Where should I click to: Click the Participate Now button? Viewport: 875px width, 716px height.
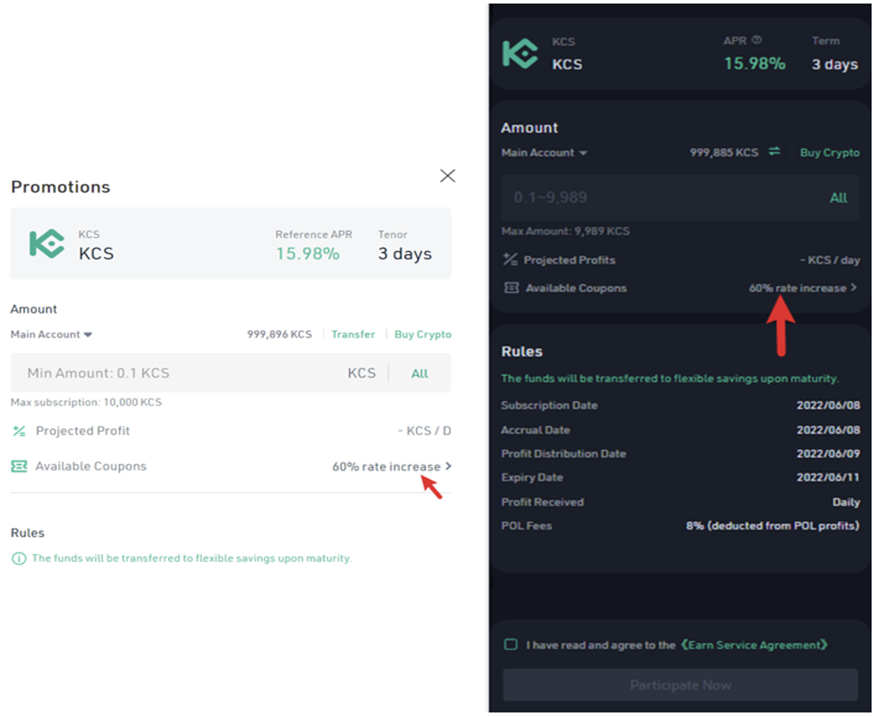pyautogui.click(x=680, y=685)
